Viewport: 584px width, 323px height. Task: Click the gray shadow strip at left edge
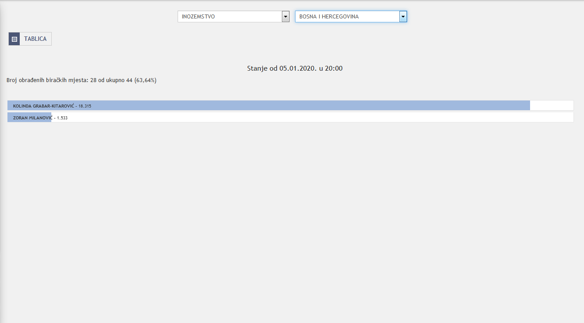point(2,176)
